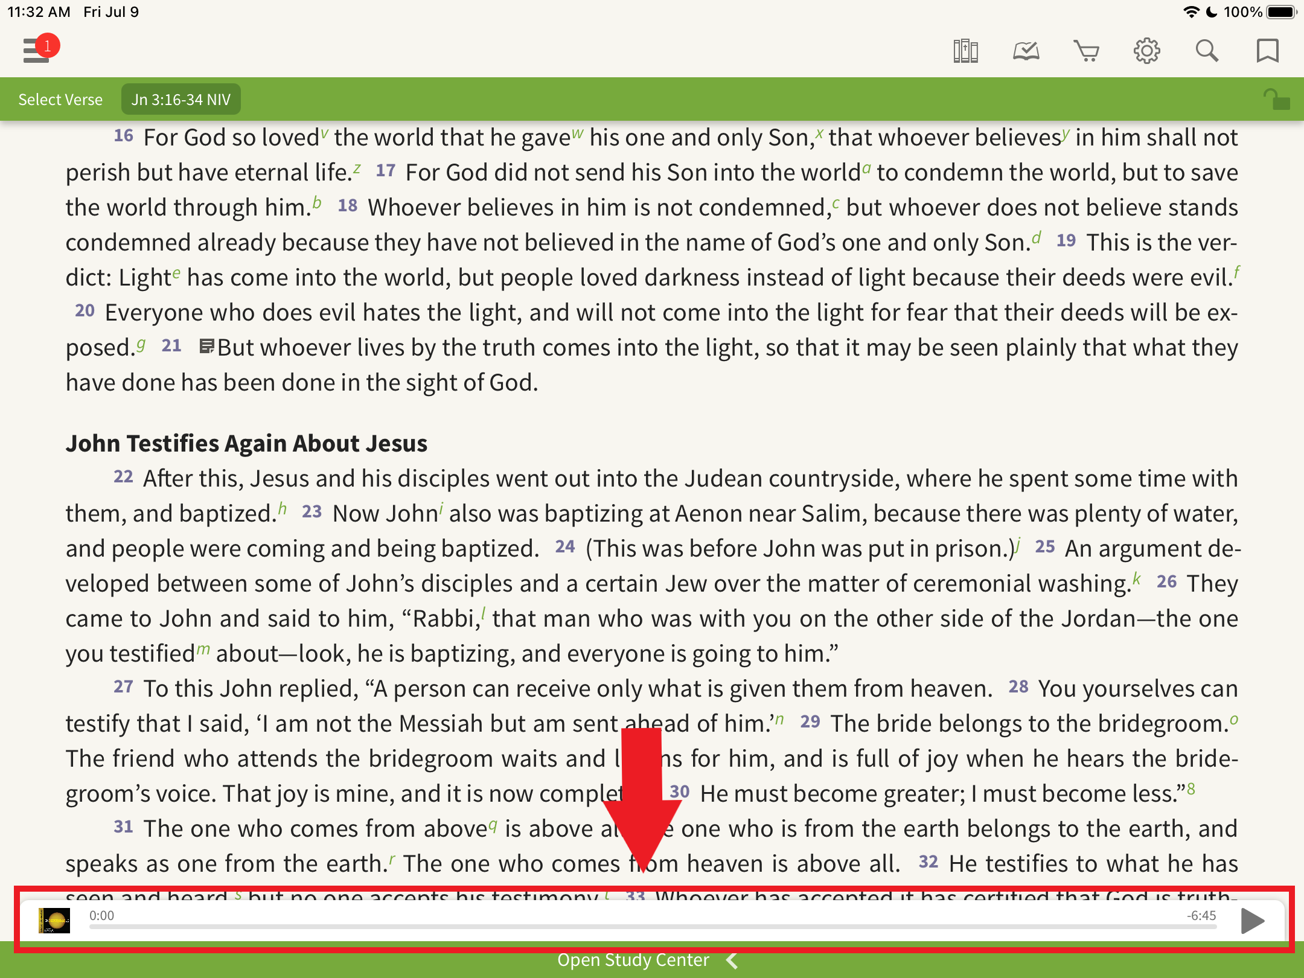Tap the bookmark icon
The height and width of the screenshot is (978, 1304).
coord(1267,51)
